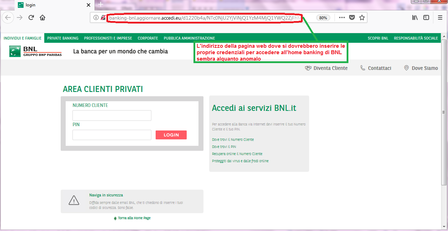Open the Dove Siamo link
448x231 pixels.
pyautogui.click(x=425, y=68)
